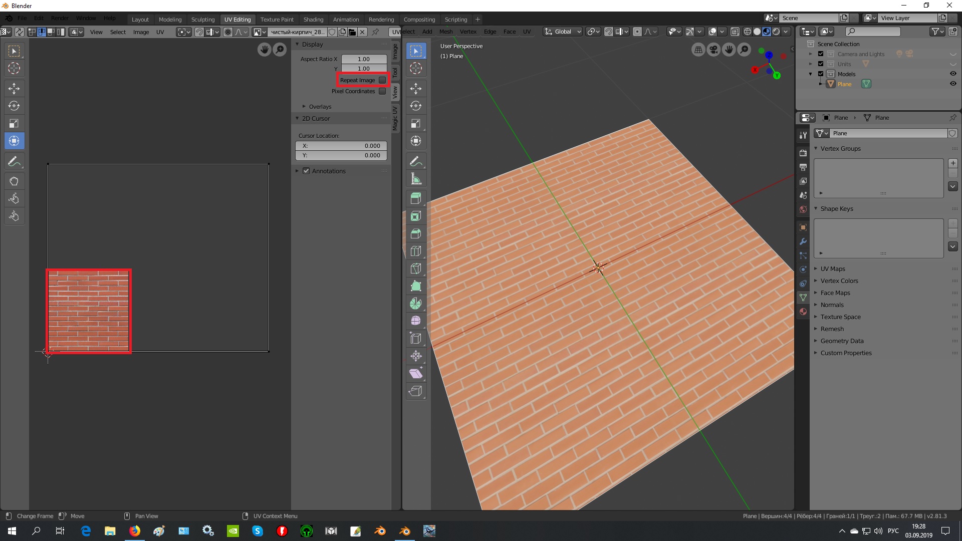962x541 pixels.
Task: Enable the Repeat Image checkbox
Action: tap(382, 80)
